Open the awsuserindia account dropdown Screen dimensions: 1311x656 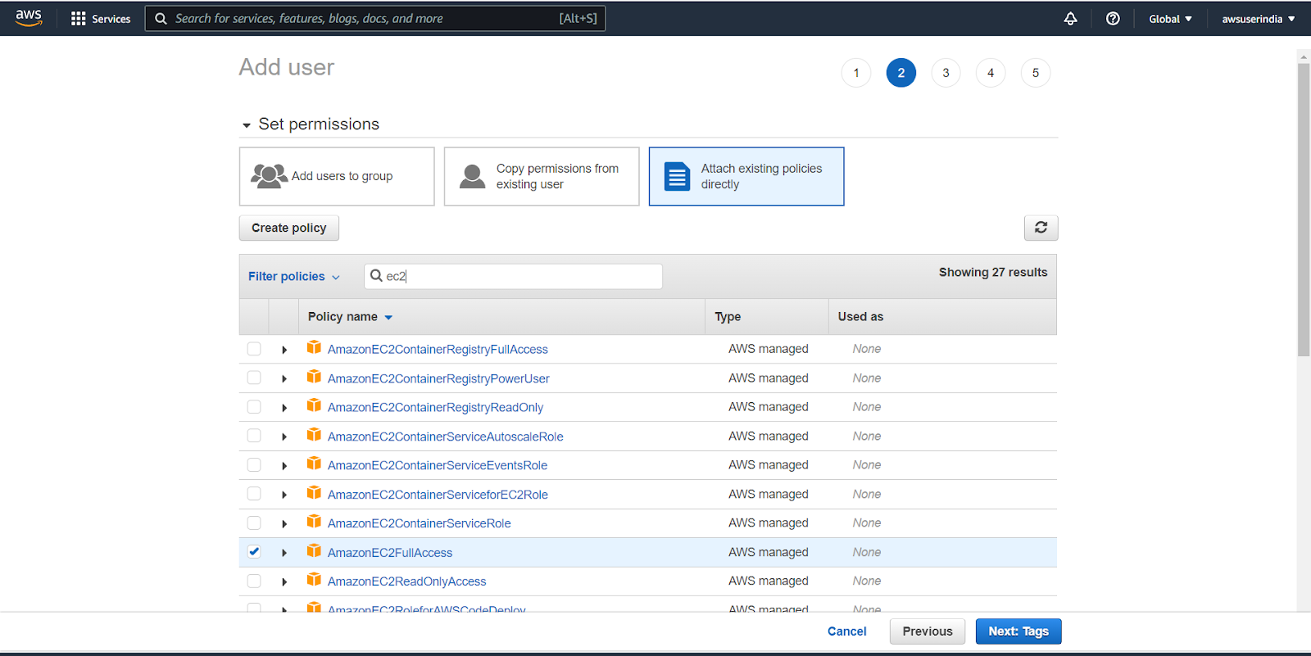tap(1259, 19)
